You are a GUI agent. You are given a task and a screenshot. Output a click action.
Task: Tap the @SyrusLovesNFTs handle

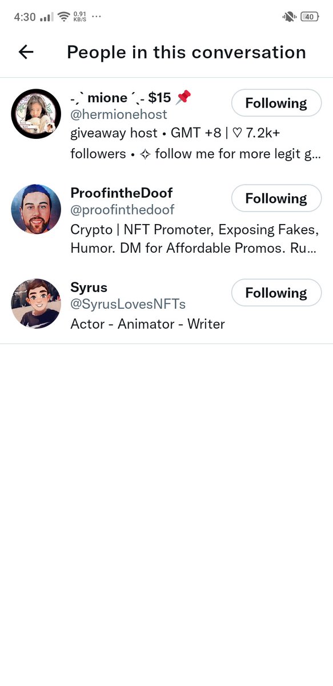[128, 305]
